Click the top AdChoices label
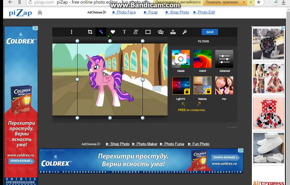290x185 pixels. pyautogui.click(x=97, y=12)
